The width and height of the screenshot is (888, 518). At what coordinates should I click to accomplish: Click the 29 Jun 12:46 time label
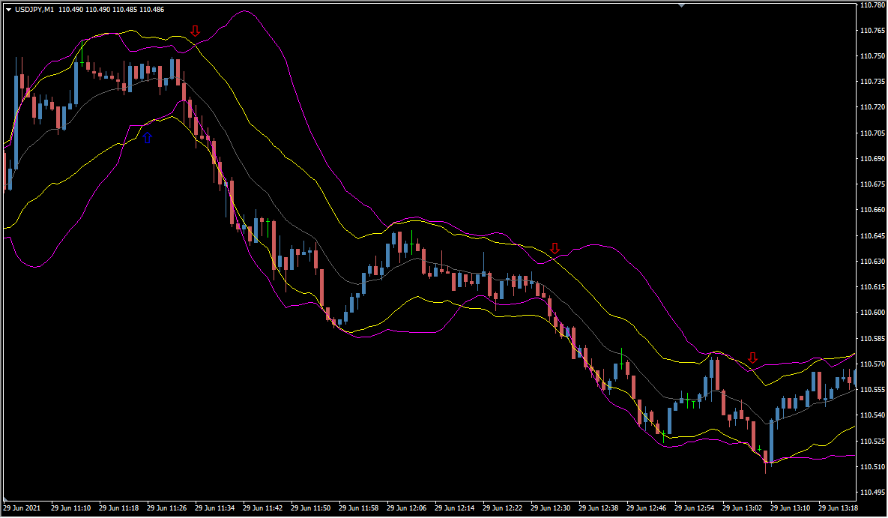pyautogui.click(x=647, y=508)
